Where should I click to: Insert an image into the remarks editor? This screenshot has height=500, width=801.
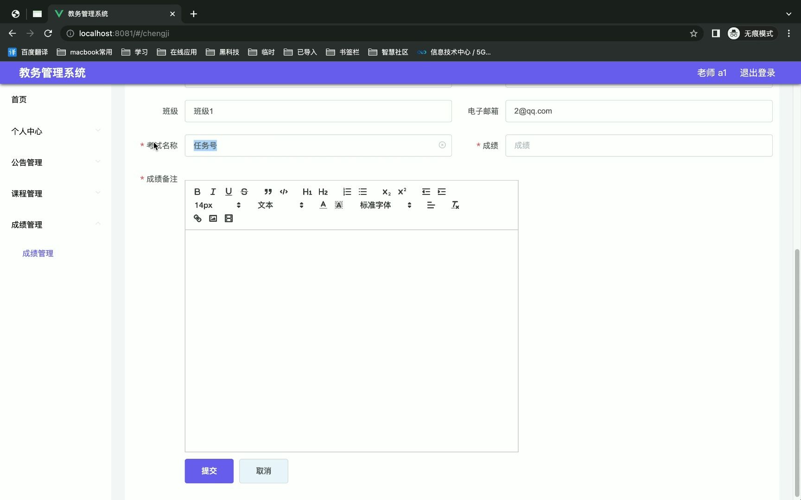click(x=213, y=218)
